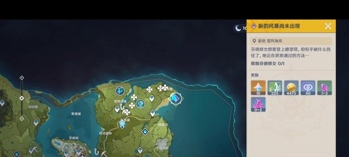Viewport: 349px width, 157px height.
Task: Close the 新的风暴尚未出现 quest panel
Action: 328,26
